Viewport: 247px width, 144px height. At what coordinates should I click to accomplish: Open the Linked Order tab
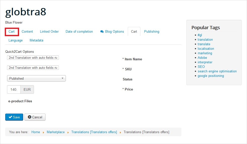point(49,32)
